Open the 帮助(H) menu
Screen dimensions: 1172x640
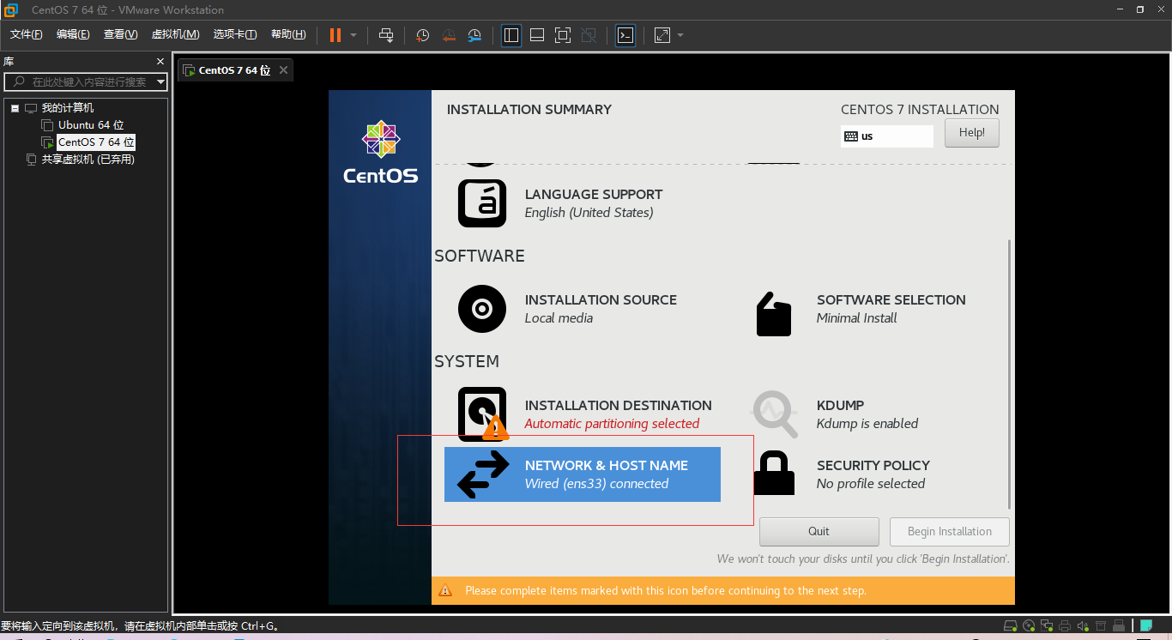[288, 34]
